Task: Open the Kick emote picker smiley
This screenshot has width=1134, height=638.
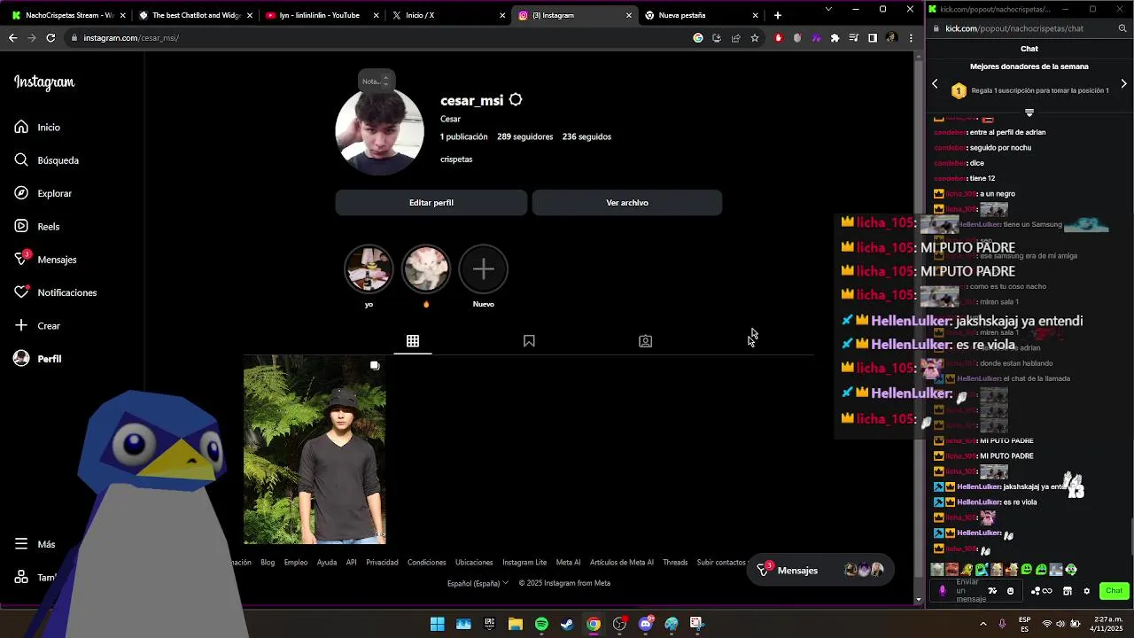Action: (1010, 591)
